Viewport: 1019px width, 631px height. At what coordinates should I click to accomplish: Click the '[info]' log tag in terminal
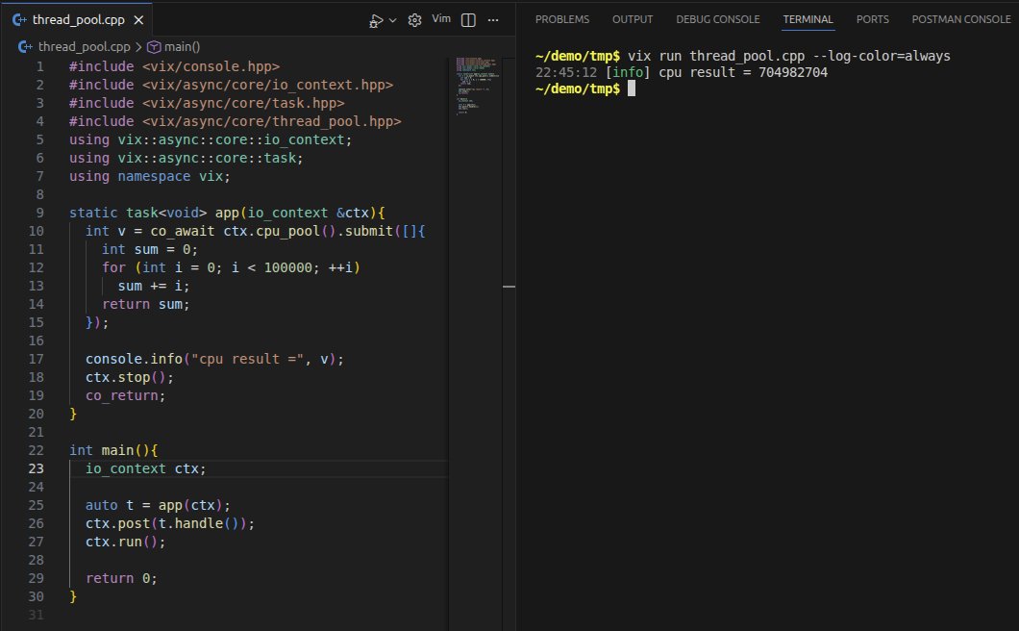click(x=627, y=72)
